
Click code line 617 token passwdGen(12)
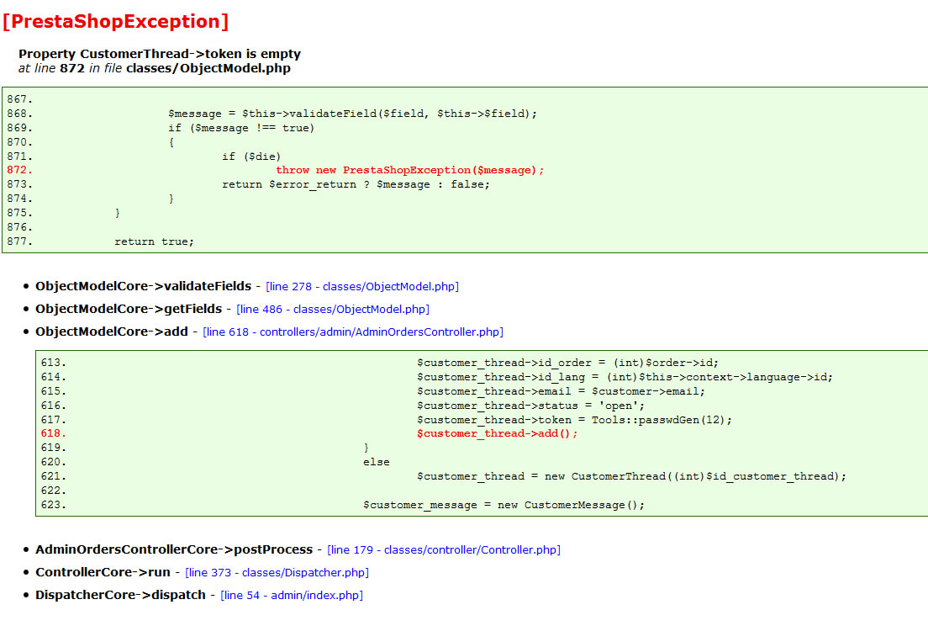click(575, 420)
